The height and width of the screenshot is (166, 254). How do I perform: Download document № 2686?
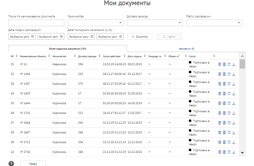[x=234, y=123]
